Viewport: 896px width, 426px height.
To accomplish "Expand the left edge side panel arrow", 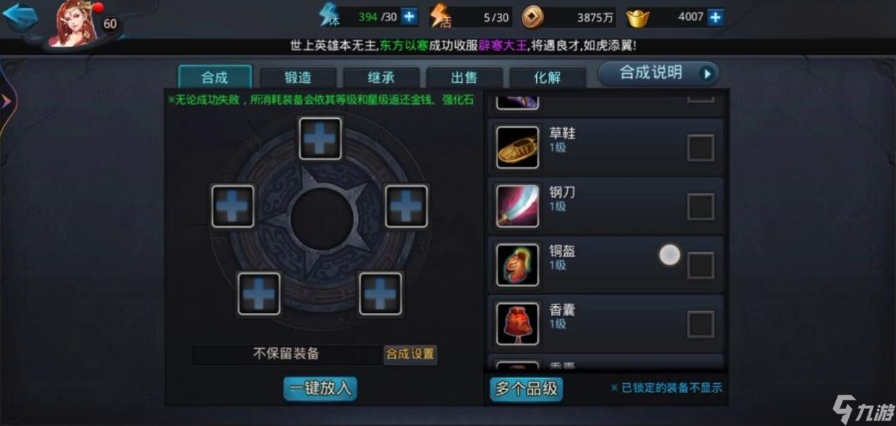I will (6, 101).
